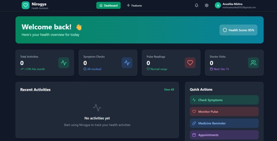Click the Doctor Visits label
277x141 pixels.
(218, 57)
